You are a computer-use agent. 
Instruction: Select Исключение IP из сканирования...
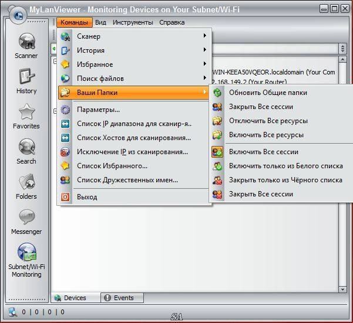133,152
